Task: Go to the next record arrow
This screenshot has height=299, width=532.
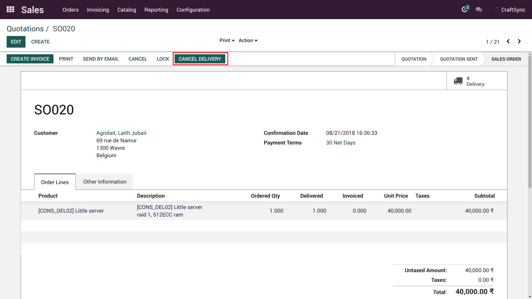Action: (x=519, y=41)
